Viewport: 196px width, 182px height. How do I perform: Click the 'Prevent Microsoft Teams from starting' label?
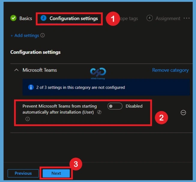[x=60, y=109]
